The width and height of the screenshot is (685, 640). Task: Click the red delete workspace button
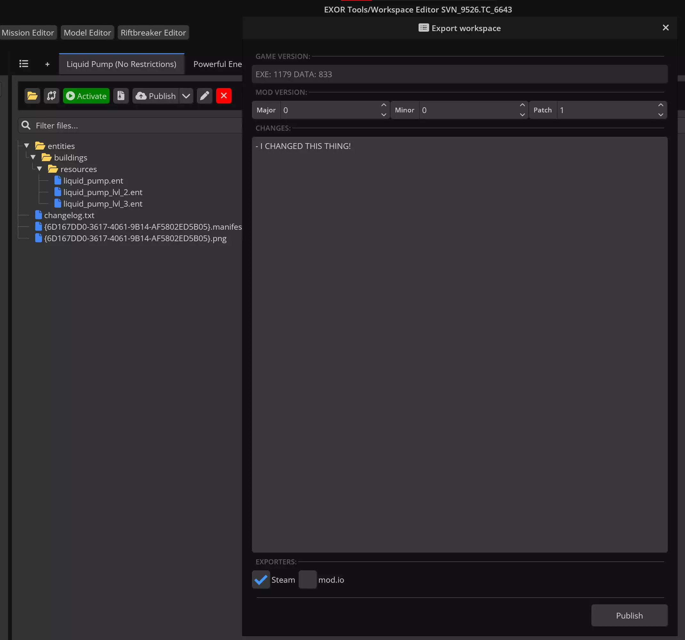(x=224, y=96)
